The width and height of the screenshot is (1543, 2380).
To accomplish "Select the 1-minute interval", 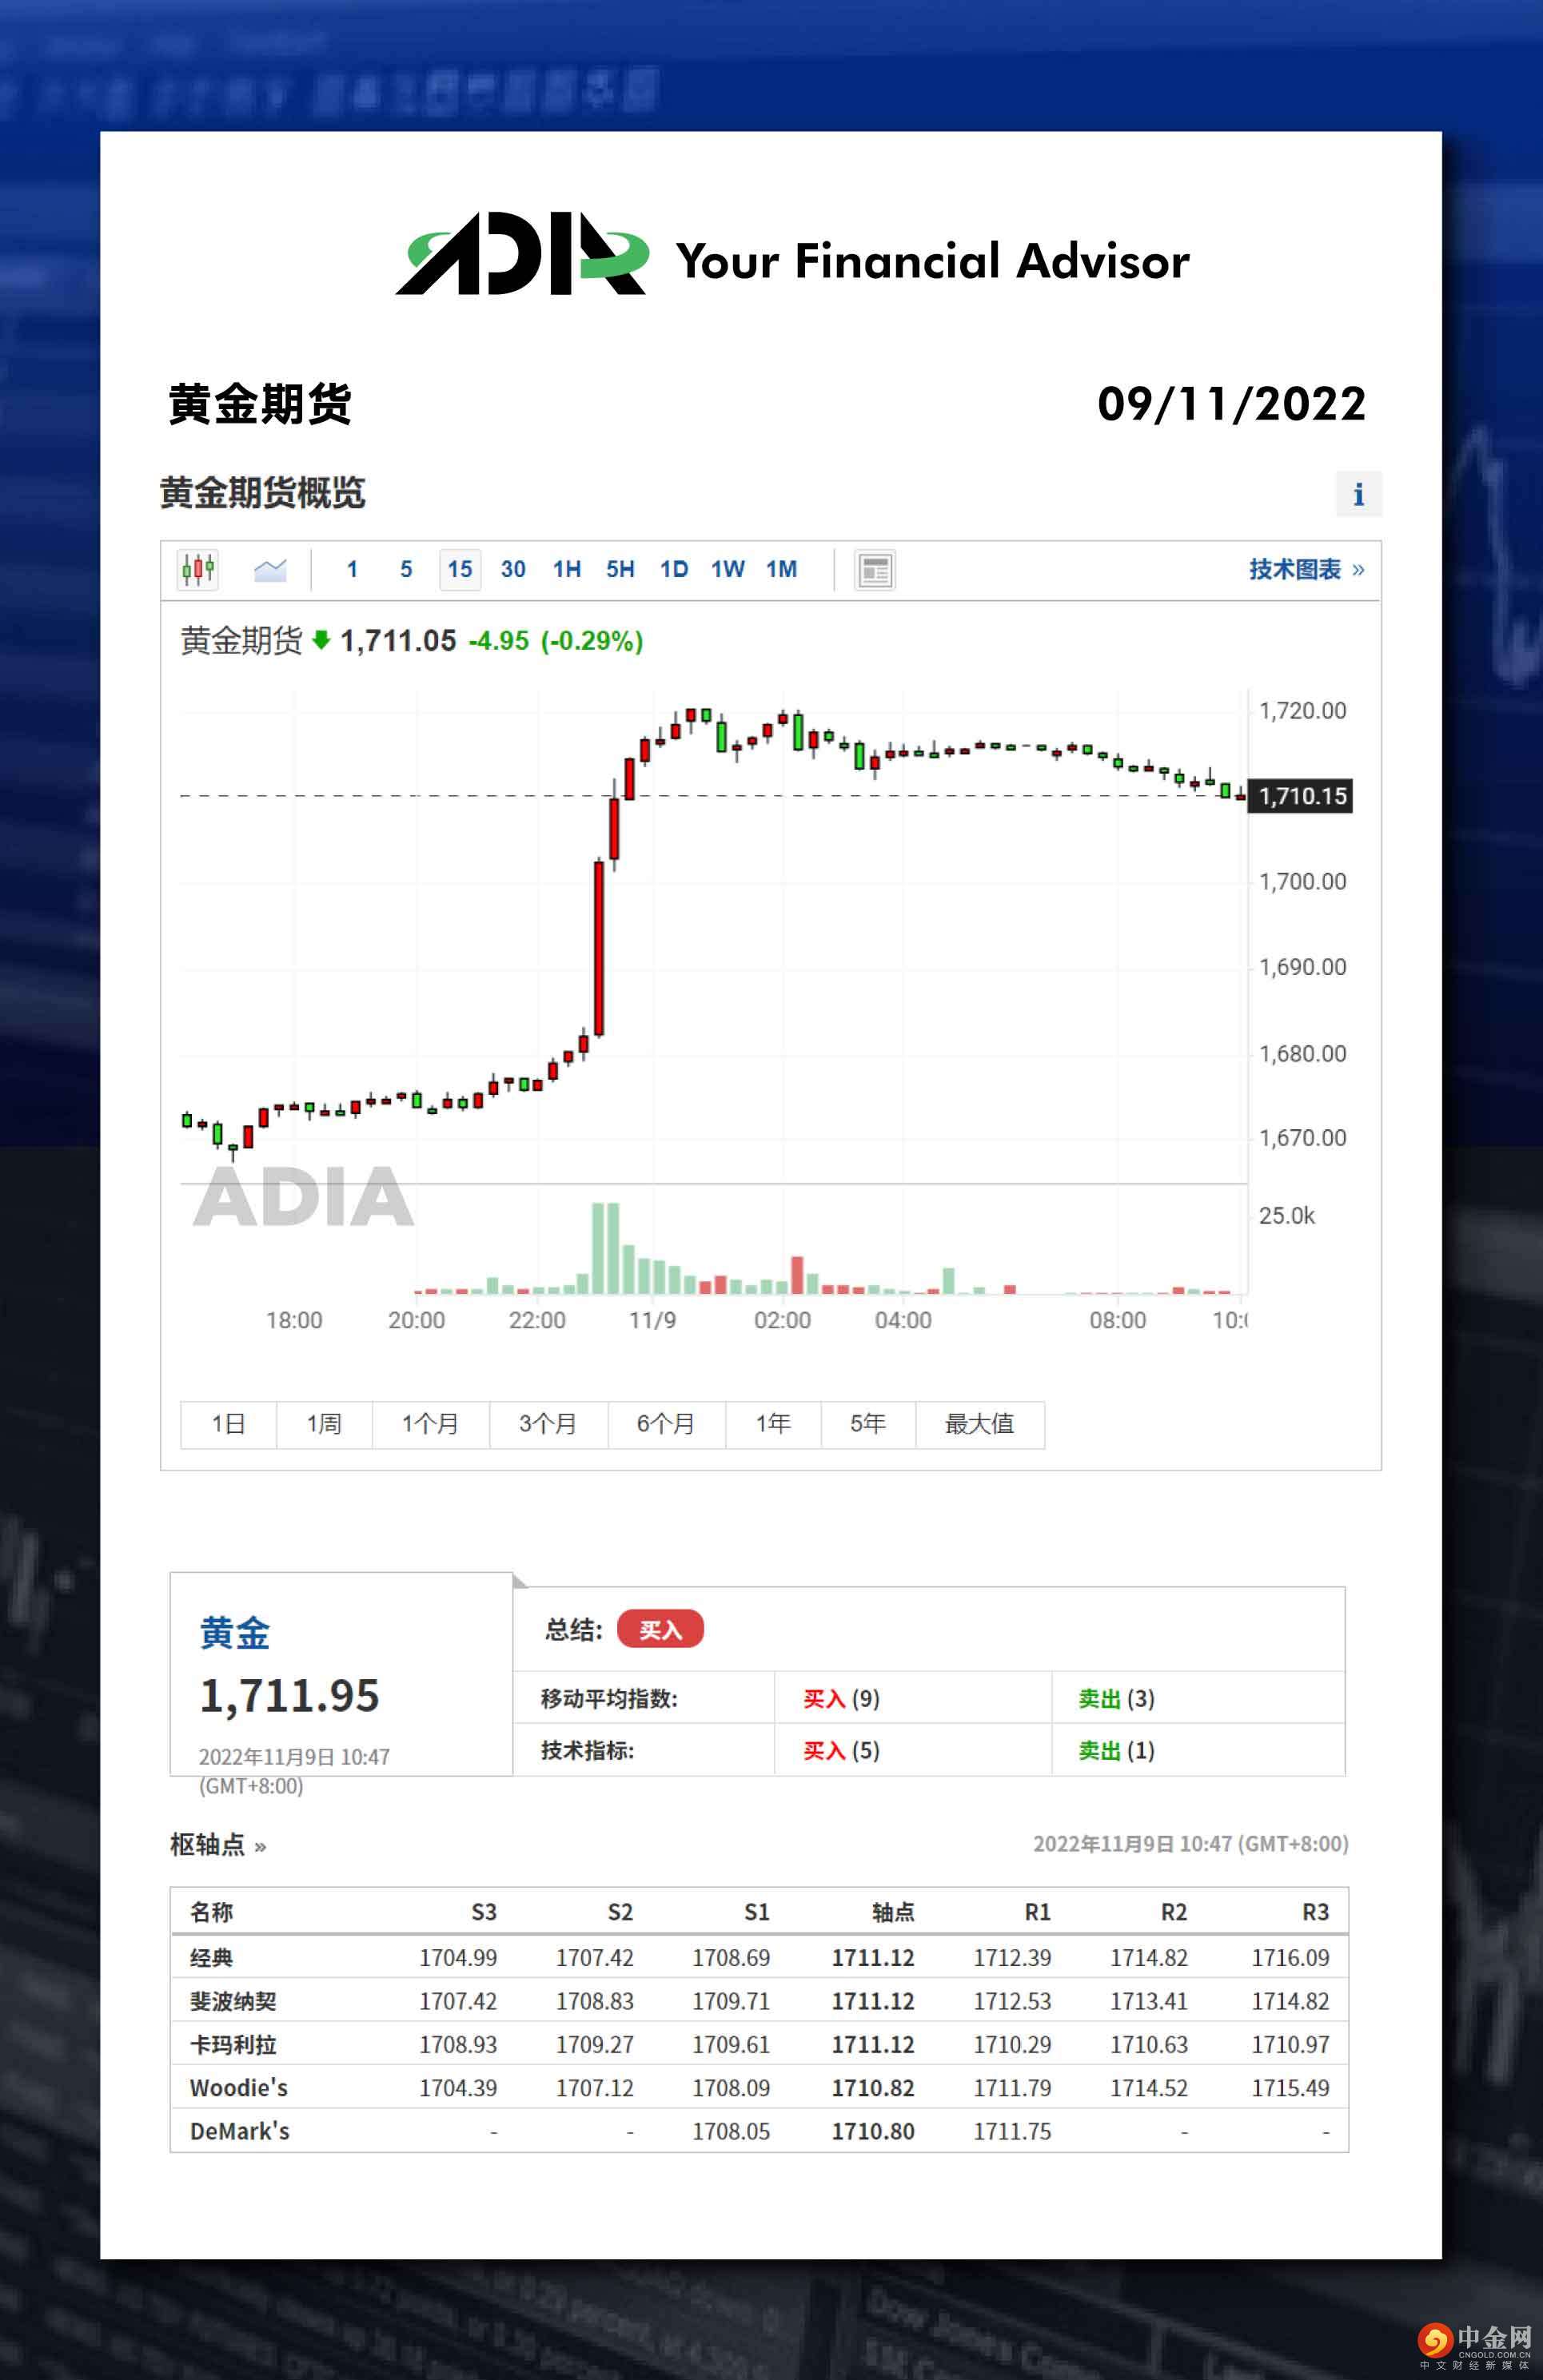I will [353, 569].
